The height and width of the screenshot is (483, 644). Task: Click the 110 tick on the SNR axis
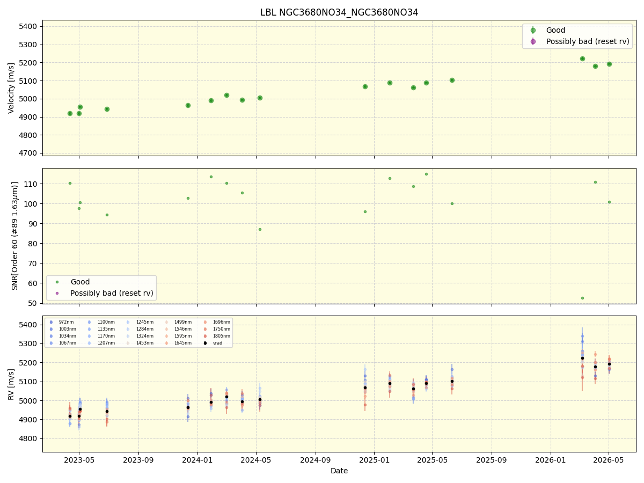(31, 184)
